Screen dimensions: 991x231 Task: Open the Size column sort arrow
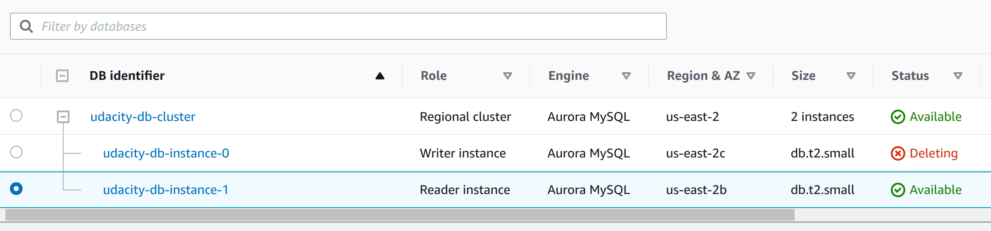tap(851, 76)
